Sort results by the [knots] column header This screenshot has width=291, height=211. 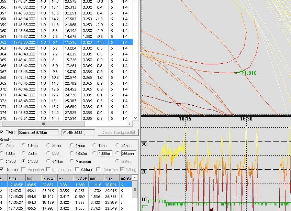click(x=48, y=178)
